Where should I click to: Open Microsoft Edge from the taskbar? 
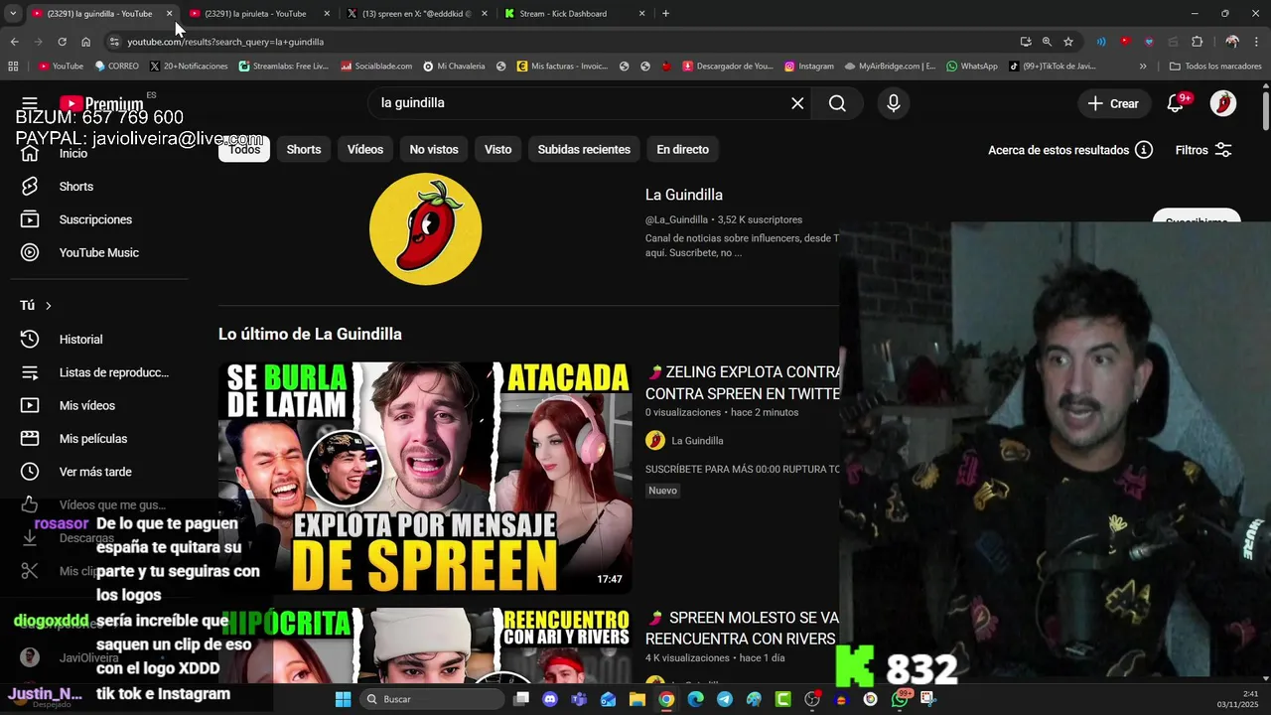695,699
